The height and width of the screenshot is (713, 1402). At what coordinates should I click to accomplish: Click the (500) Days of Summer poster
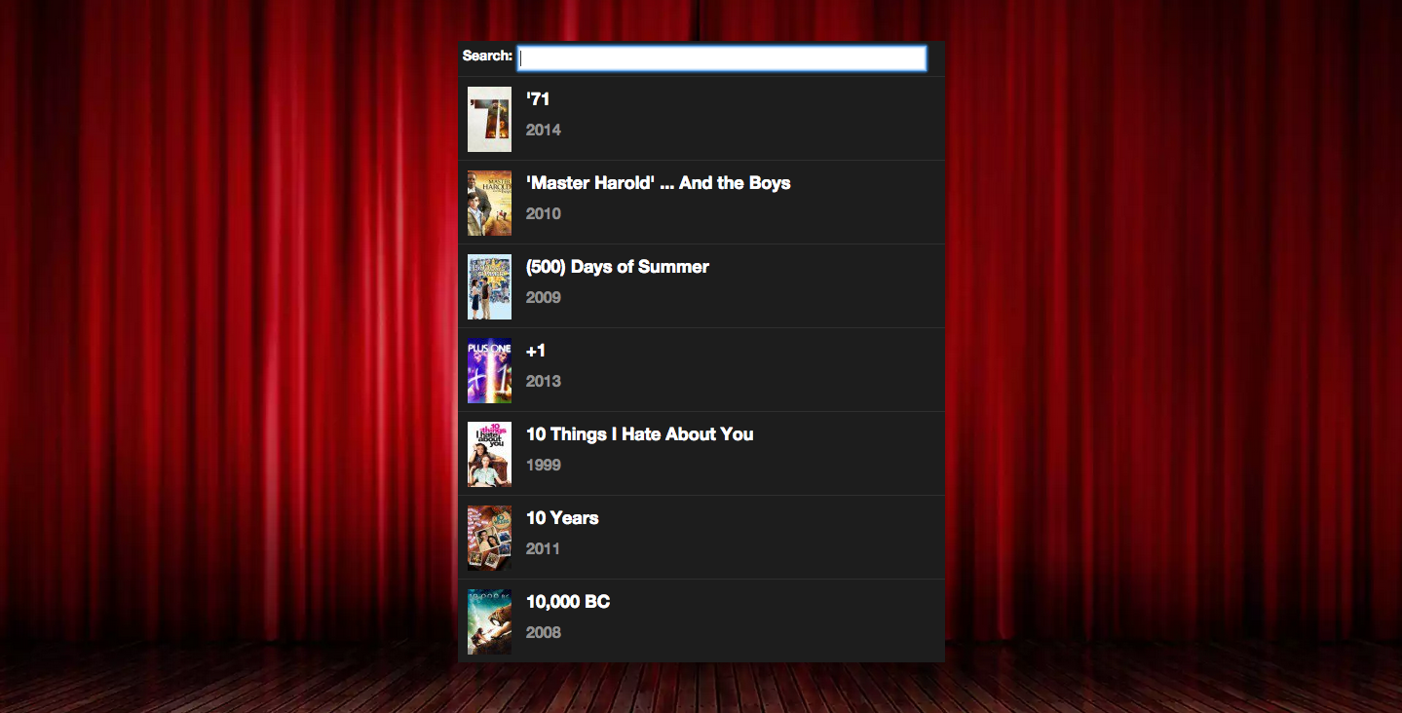coord(489,285)
